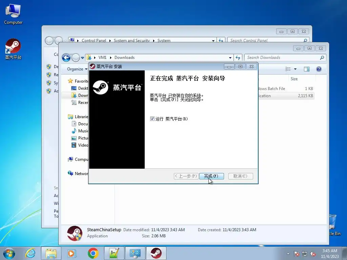
Task: Click the forward arrow in Downloads window
Action: (x=76, y=58)
